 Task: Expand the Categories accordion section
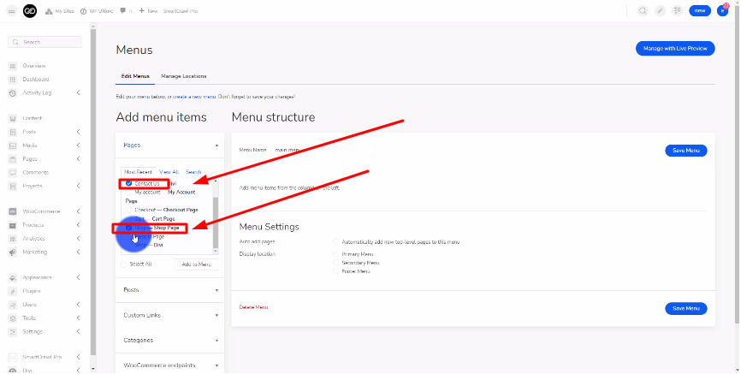pyautogui.click(x=169, y=340)
